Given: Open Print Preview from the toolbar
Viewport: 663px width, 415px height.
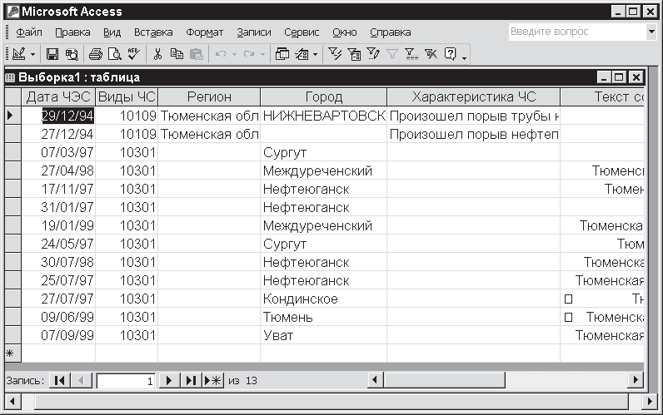Looking at the screenshot, I should 114,54.
